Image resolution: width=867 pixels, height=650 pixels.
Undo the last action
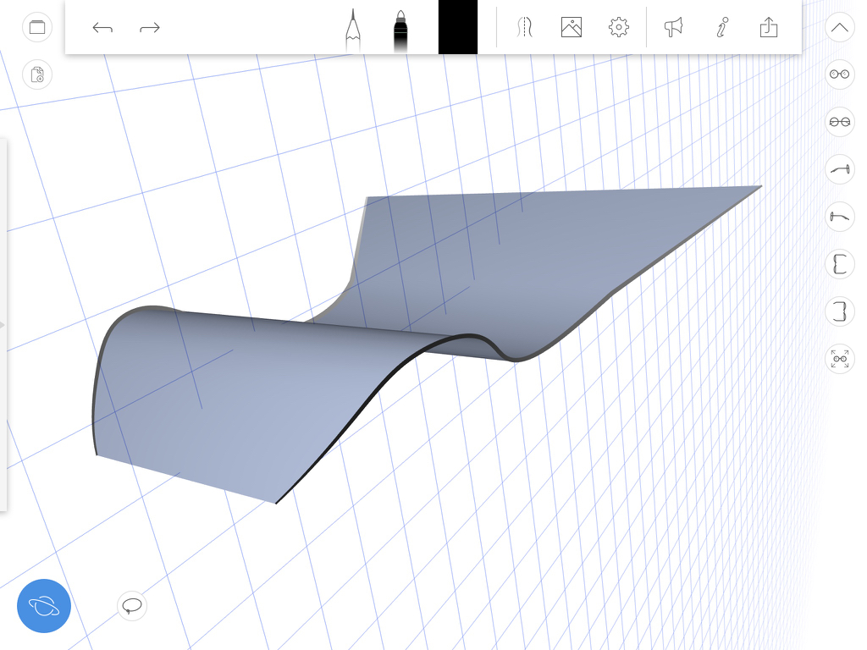pos(102,28)
